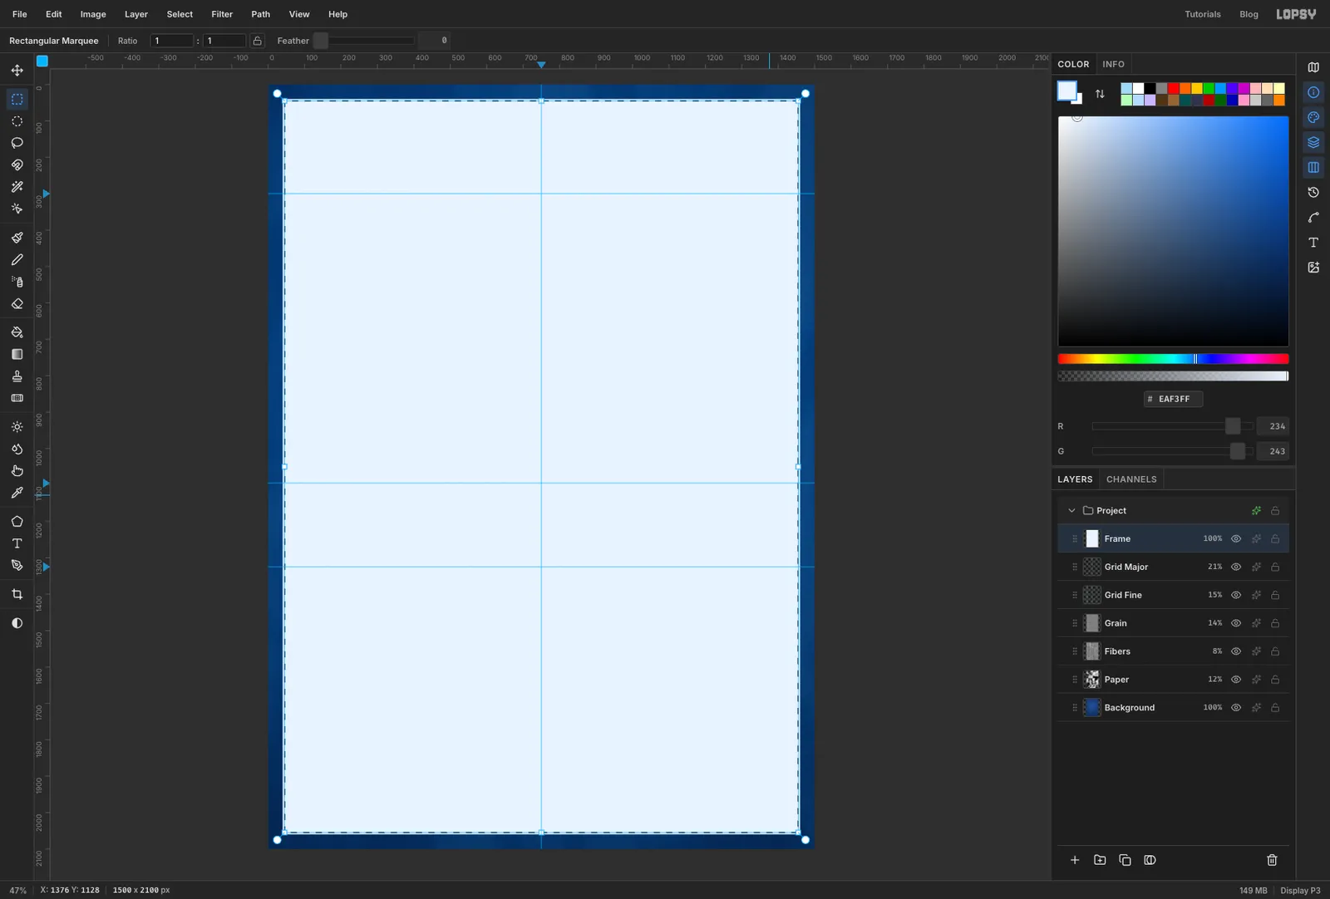Select the Crop tool
The width and height of the screenshot is (1330, 899).
click(17, 594)
